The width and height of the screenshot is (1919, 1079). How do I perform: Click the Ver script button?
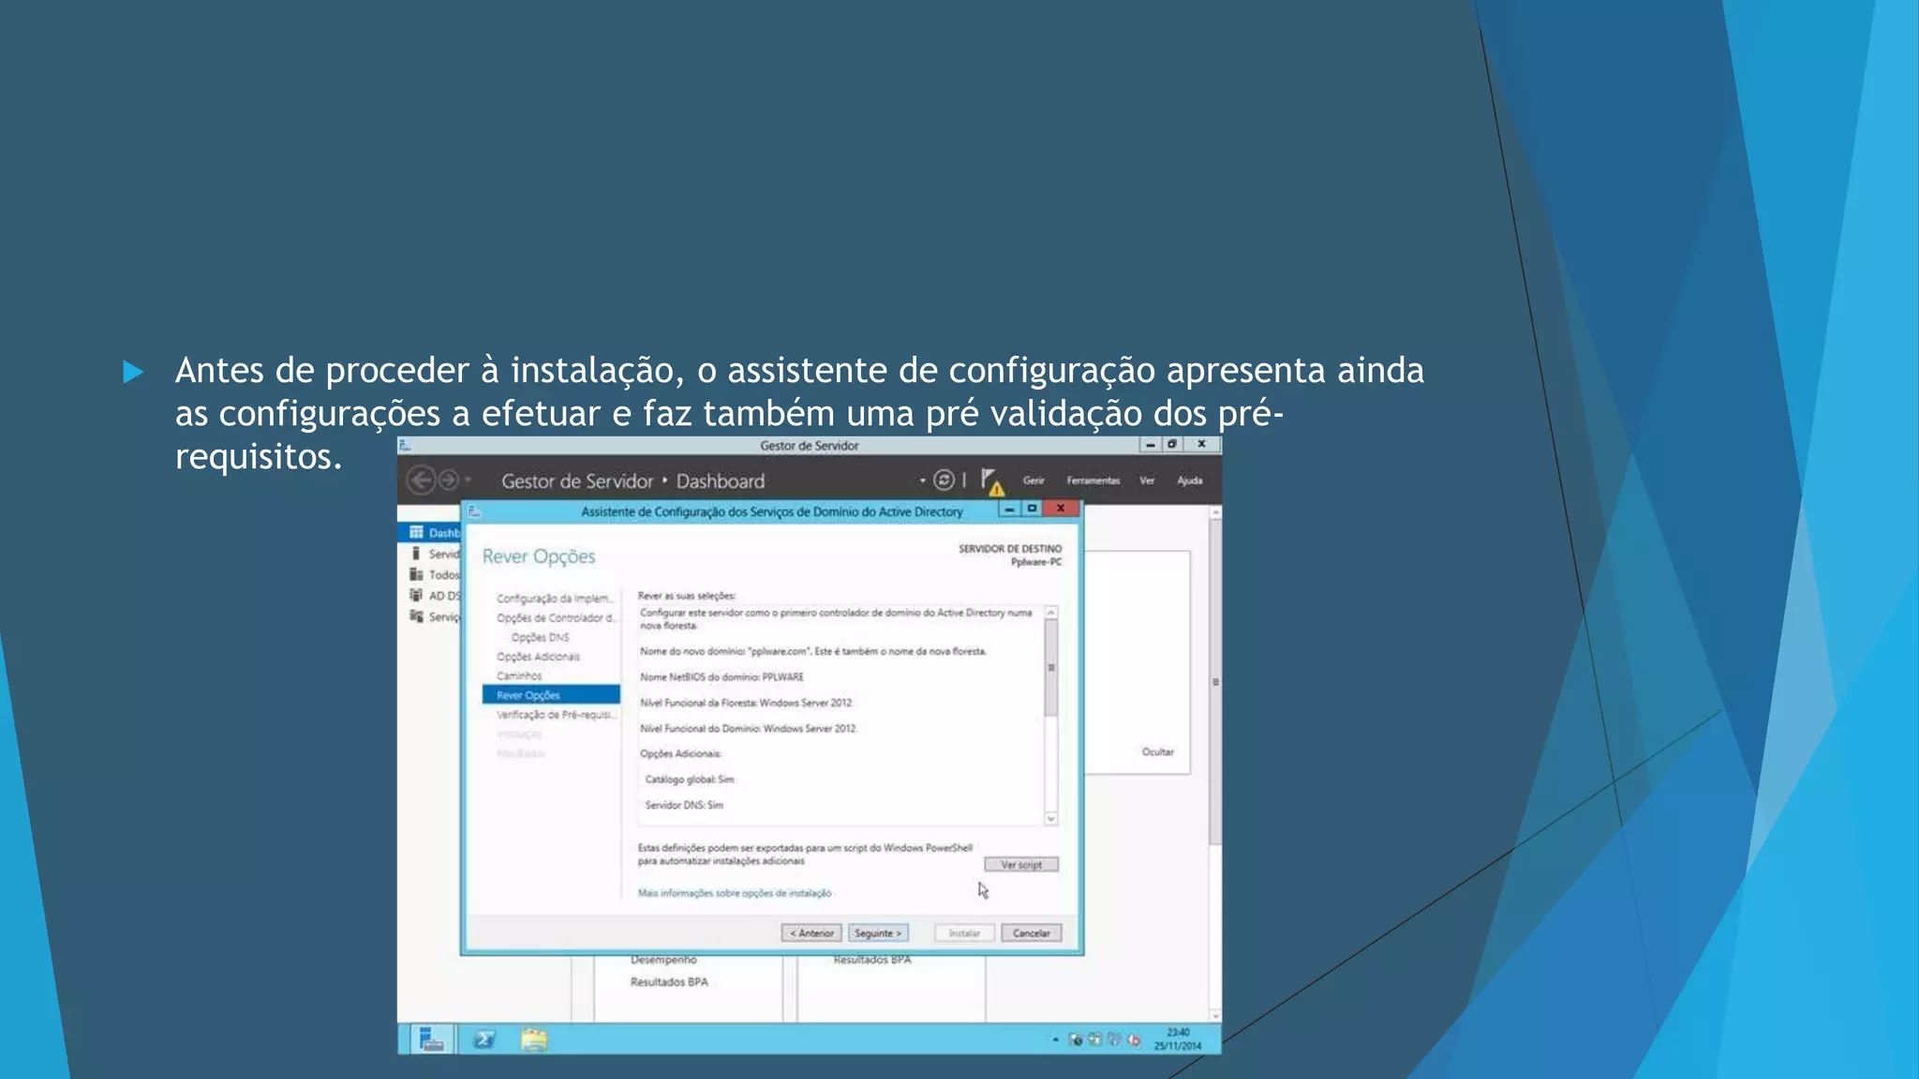coord(1021,865)
